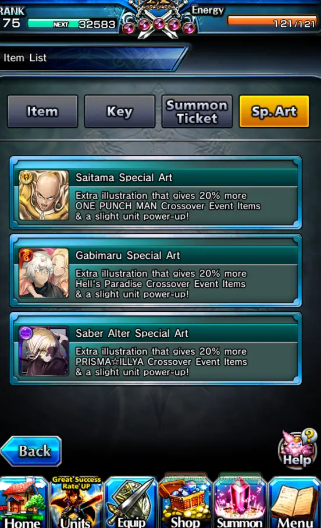Open the Saber Alter Special Art description
The image size is (321, 528).
coord(161,362)
